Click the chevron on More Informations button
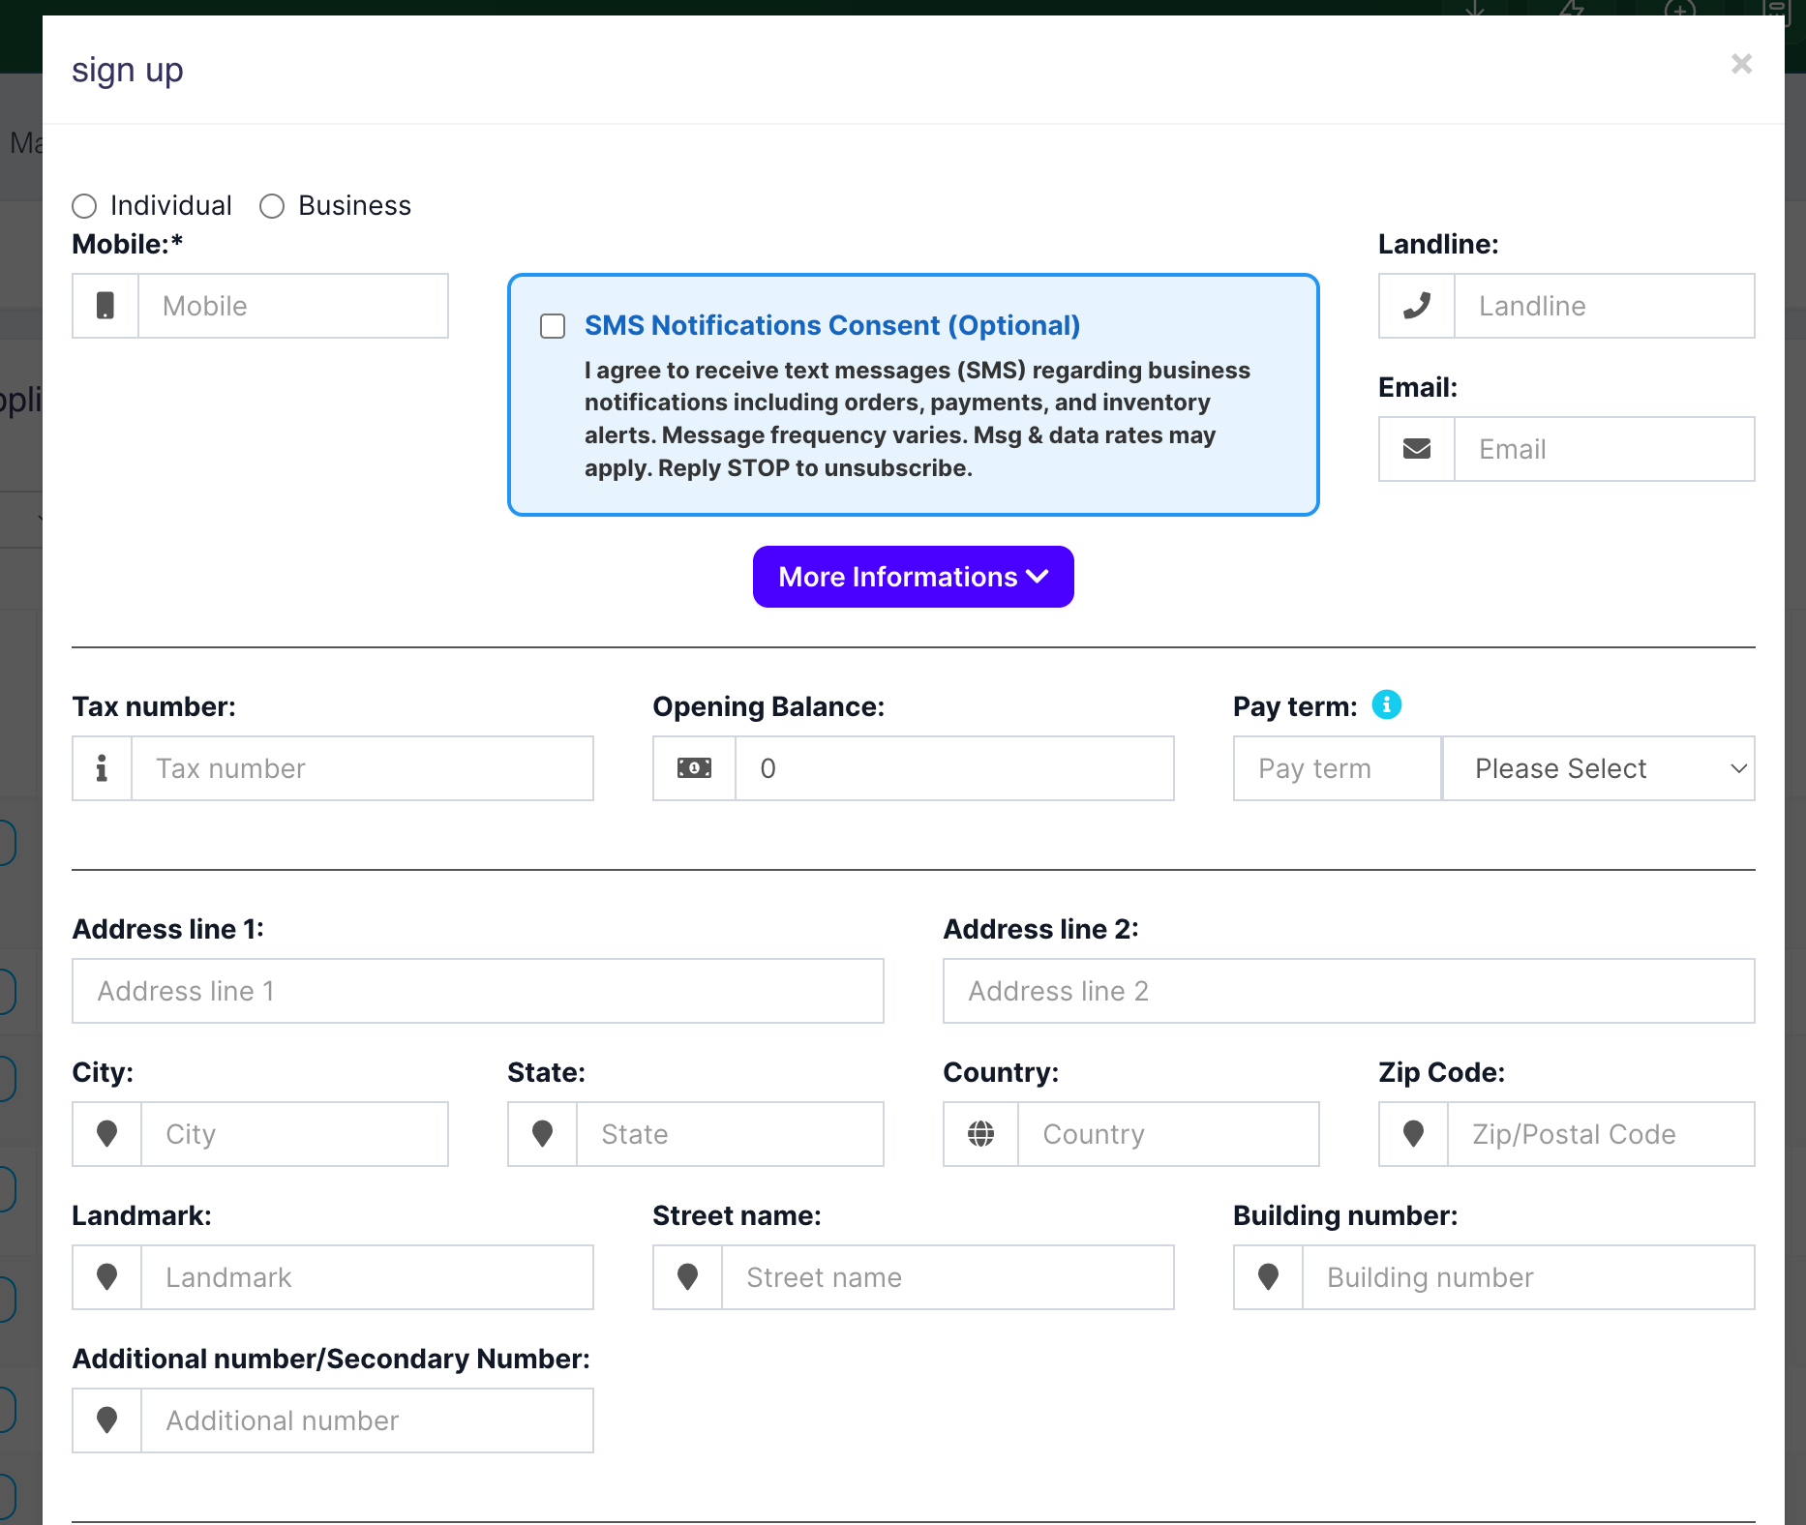 (1037, 577)
